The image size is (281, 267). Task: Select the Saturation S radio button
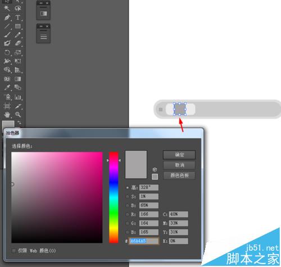tap(128, 197)
